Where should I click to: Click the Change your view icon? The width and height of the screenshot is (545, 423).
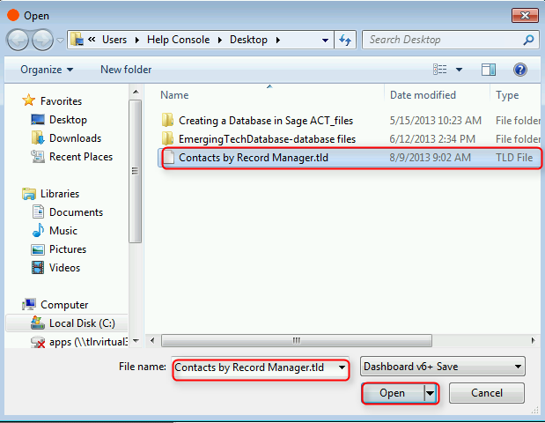[x=440, y=70]
